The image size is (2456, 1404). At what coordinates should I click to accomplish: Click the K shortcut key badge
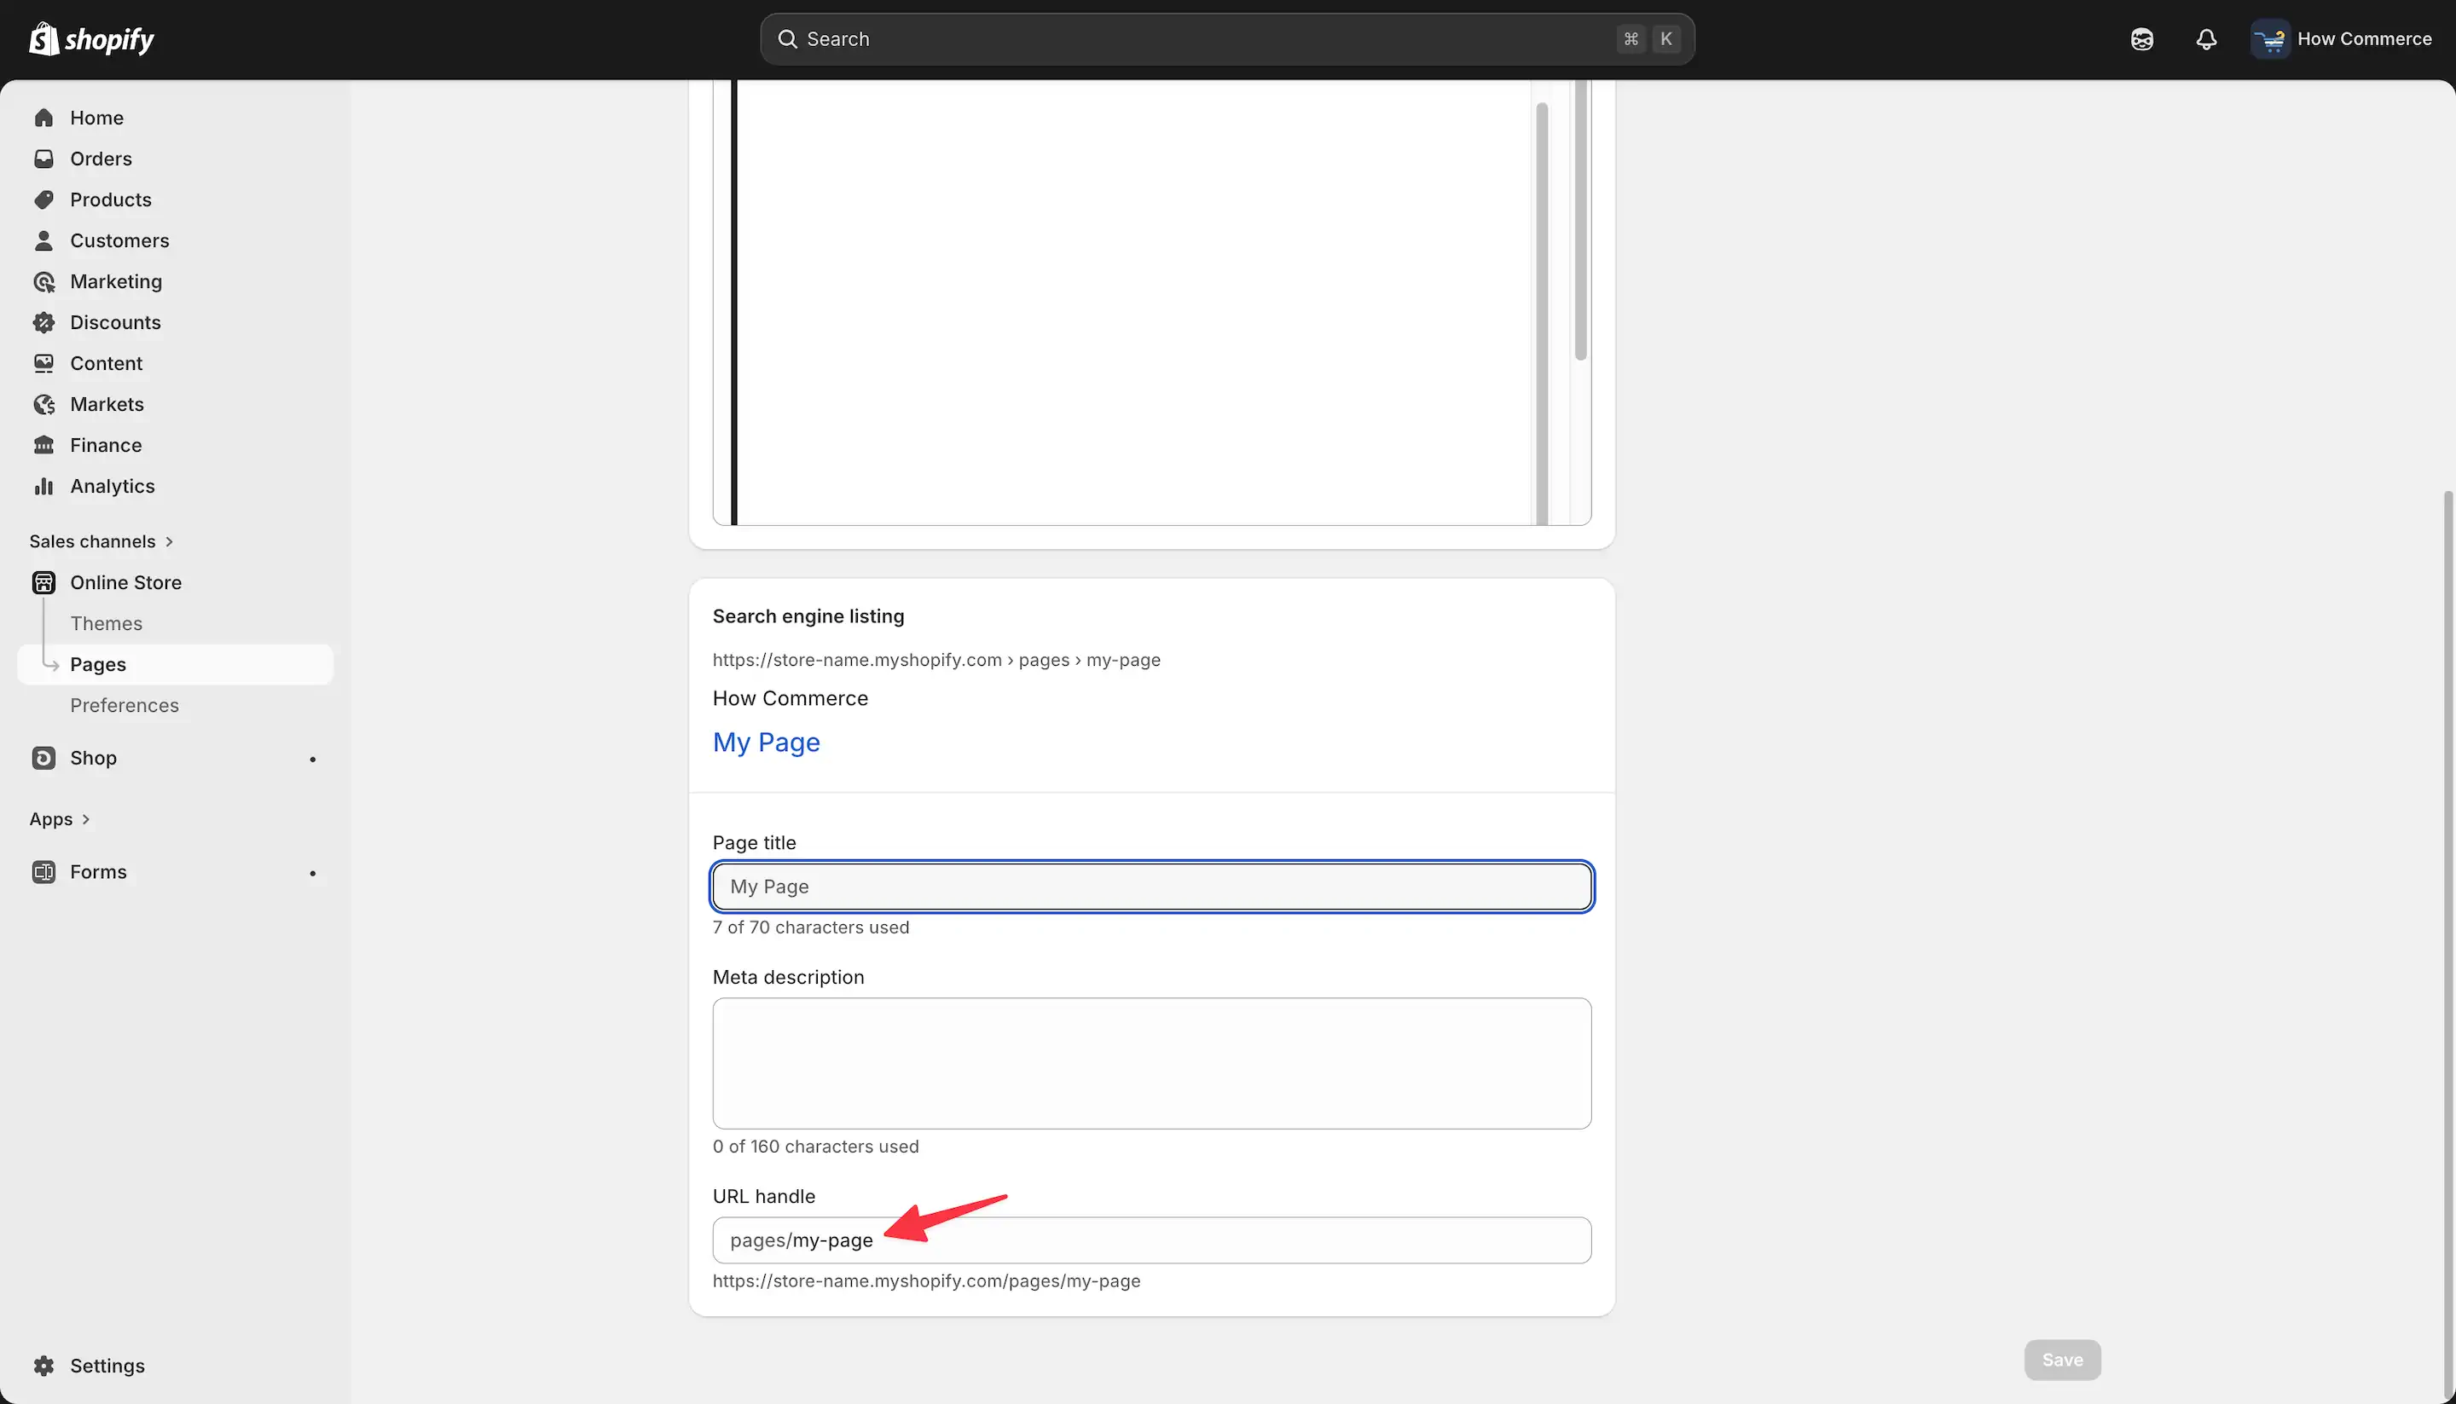point(1666,38)
